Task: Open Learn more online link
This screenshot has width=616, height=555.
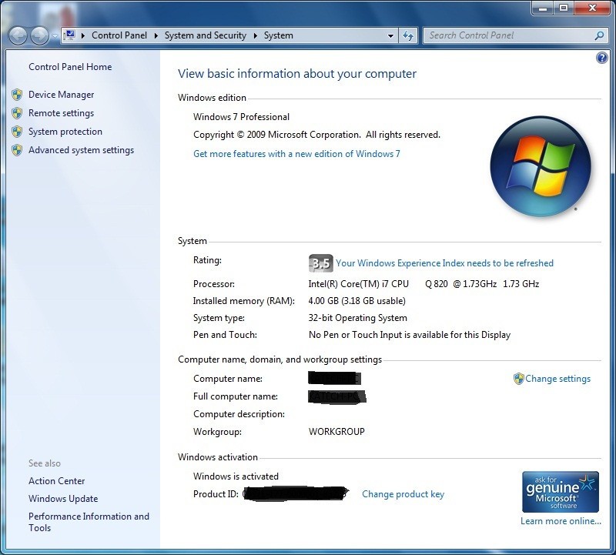Action: (561, 521)
